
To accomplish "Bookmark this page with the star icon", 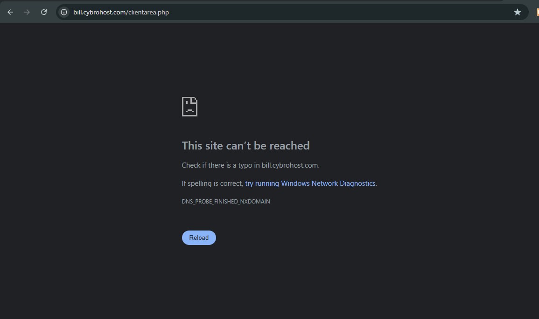I will click(x=518, y=13).
